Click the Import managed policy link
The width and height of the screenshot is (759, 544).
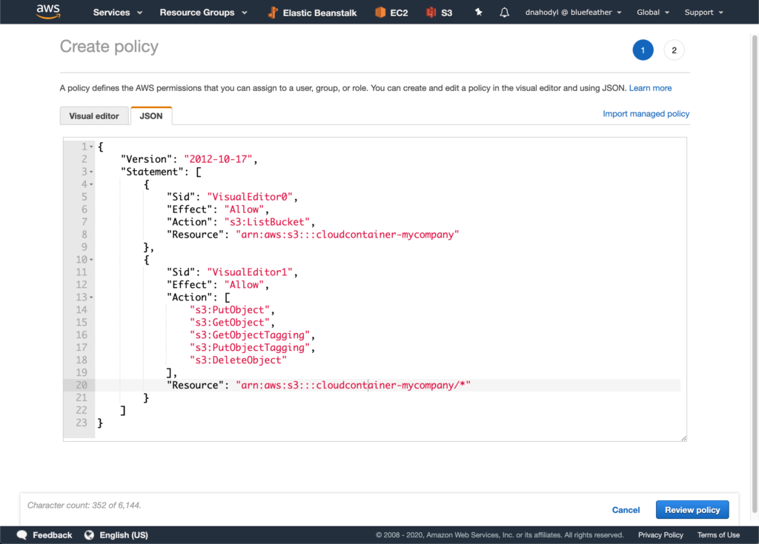(646, 114)
